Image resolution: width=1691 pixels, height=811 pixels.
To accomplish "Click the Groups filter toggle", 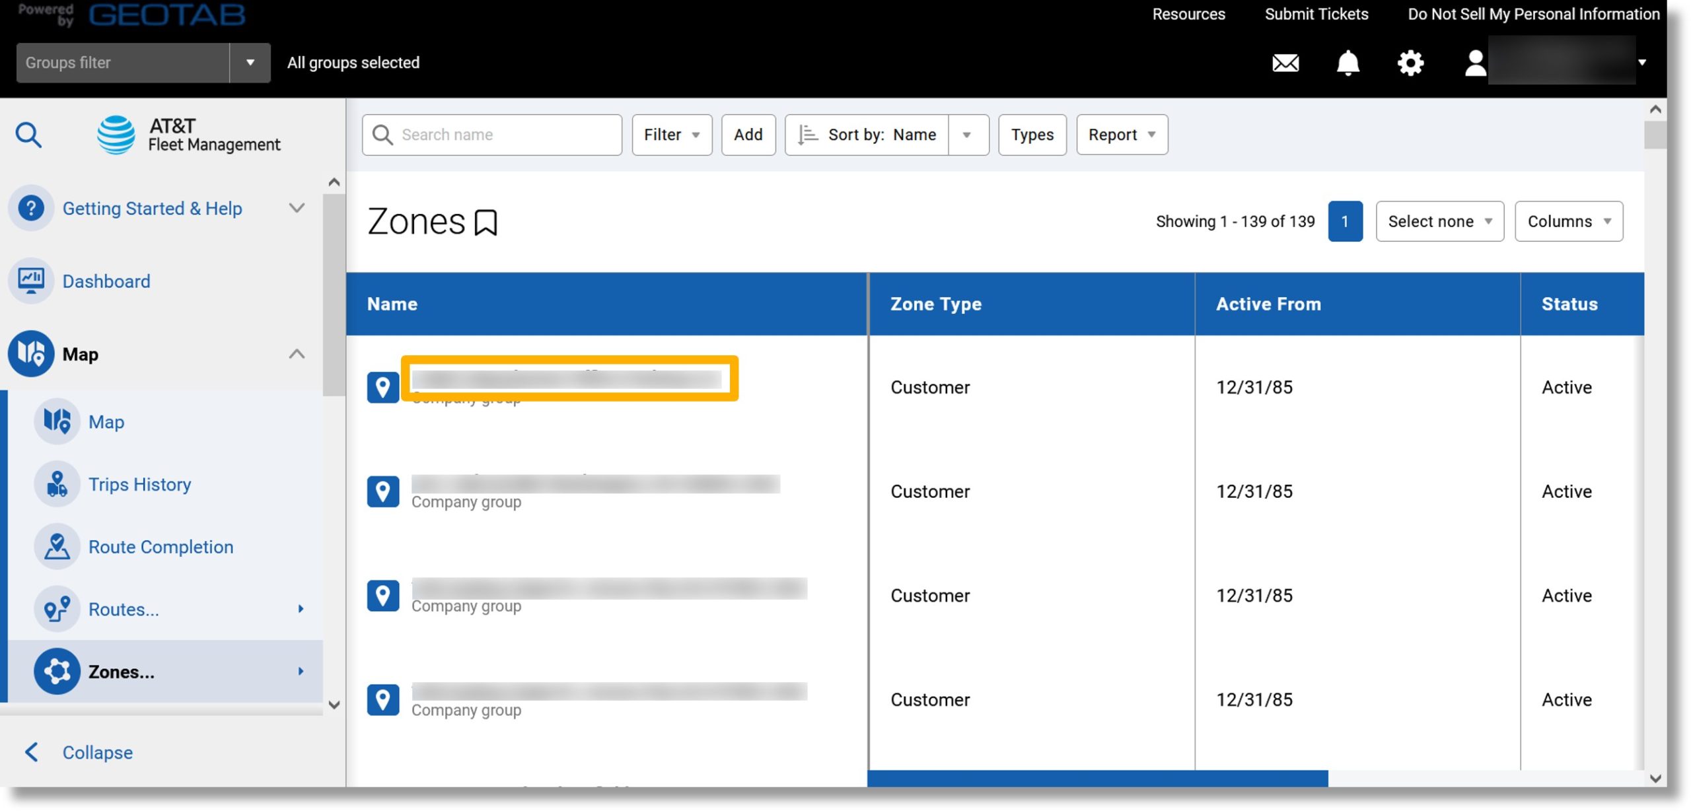I will 249,61.
